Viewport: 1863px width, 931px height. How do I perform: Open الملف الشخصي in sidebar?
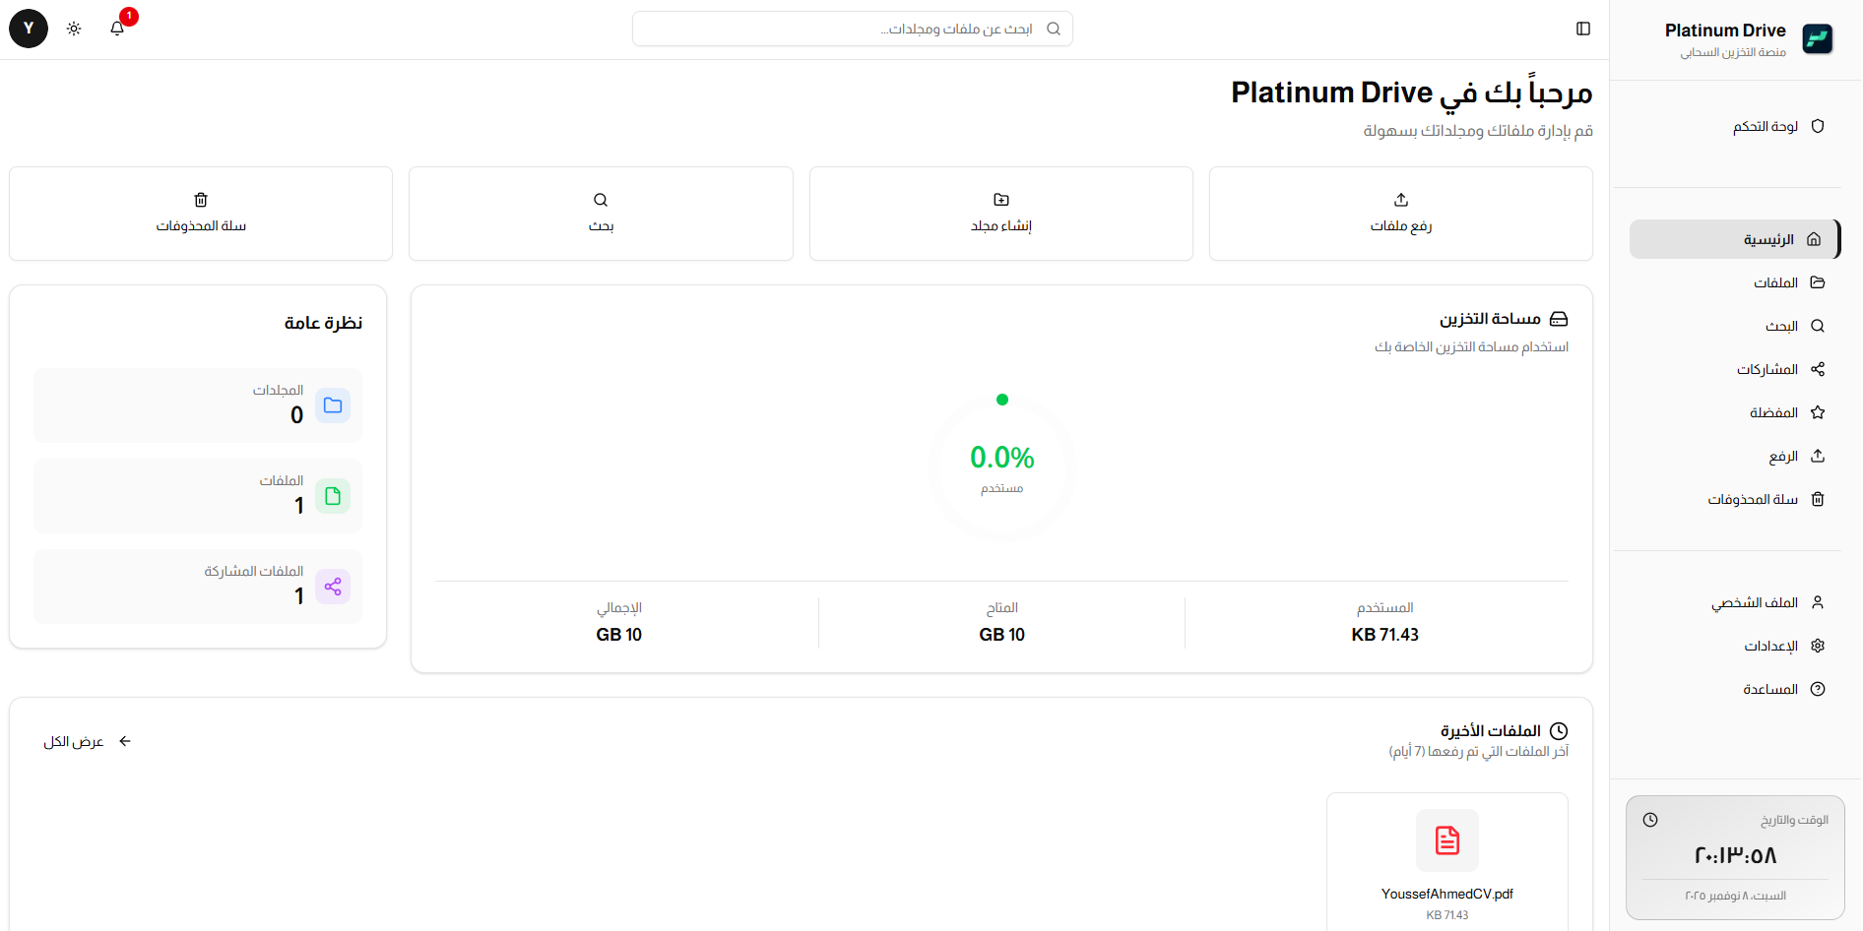(1735, 602)
